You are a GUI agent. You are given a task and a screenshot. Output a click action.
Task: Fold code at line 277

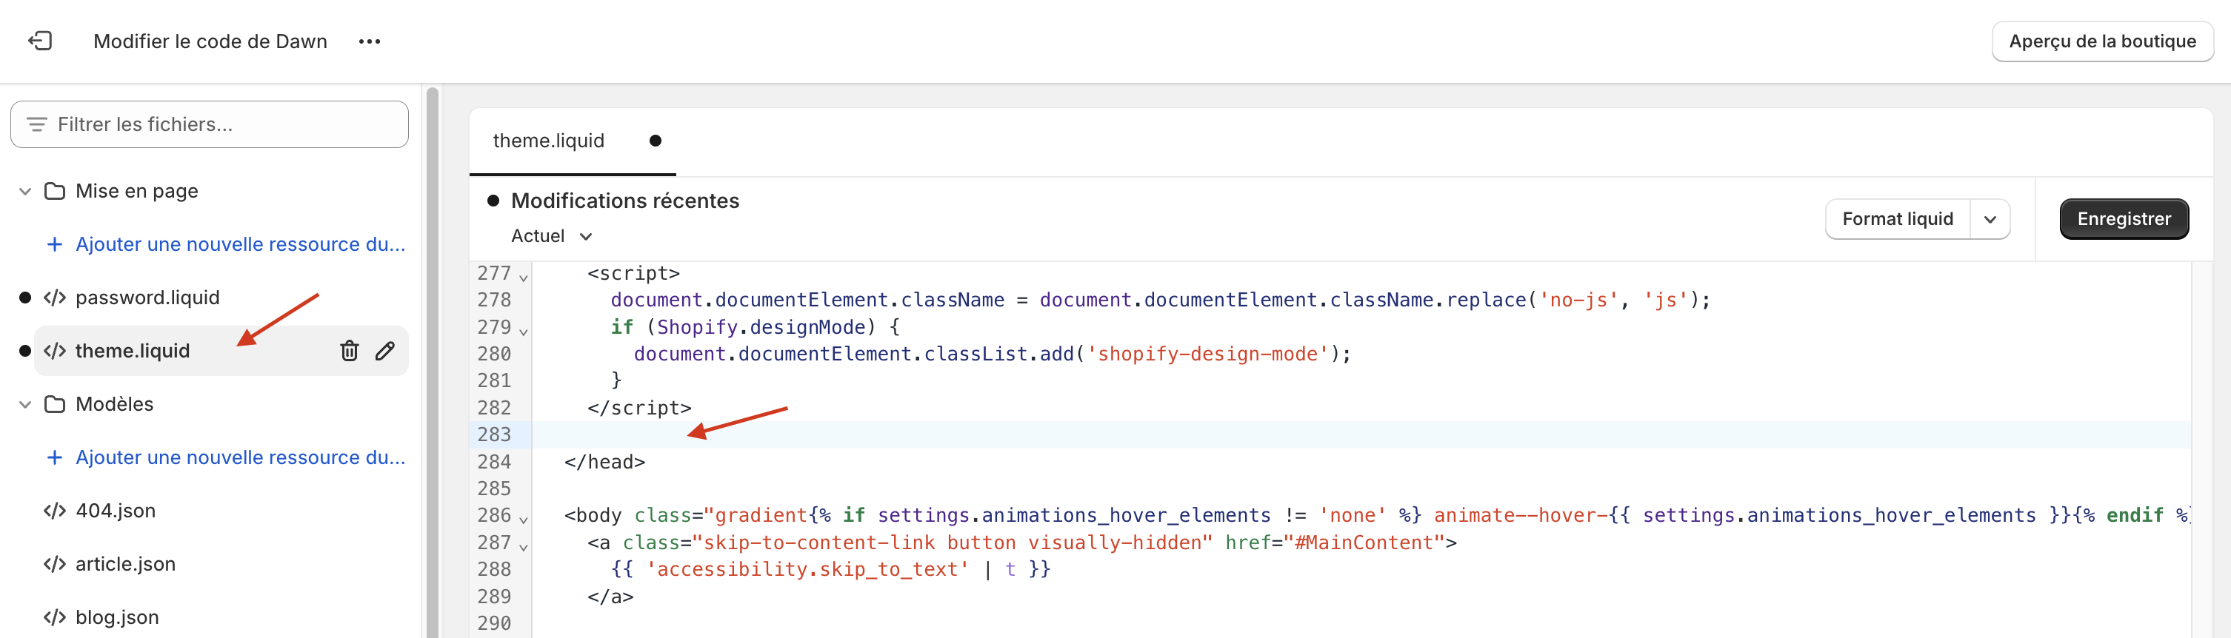click(523, 277)
